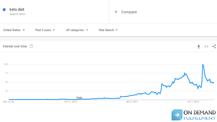Open the All categories dropdown
This screenshot has height=122, width=217.
pyautogui.click(x=77, y=30)
